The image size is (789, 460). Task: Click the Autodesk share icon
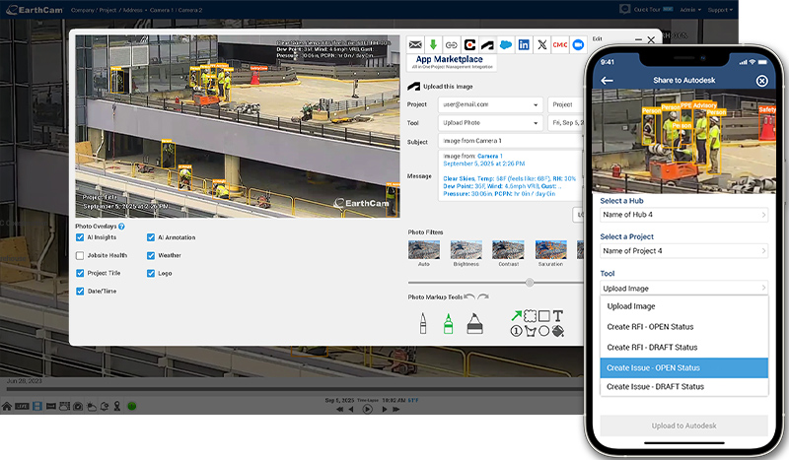[x=487, y=44]
